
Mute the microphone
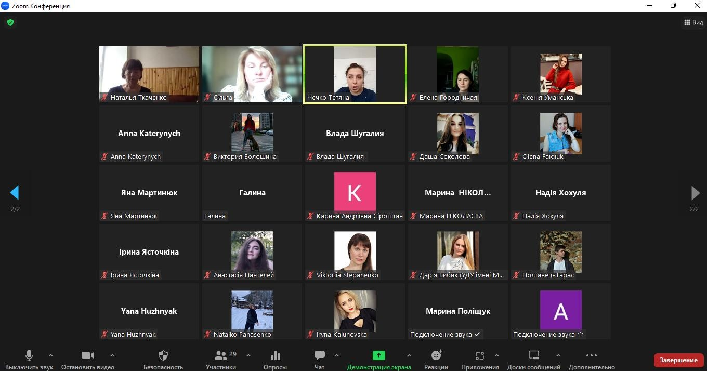[x=29, y=356]
